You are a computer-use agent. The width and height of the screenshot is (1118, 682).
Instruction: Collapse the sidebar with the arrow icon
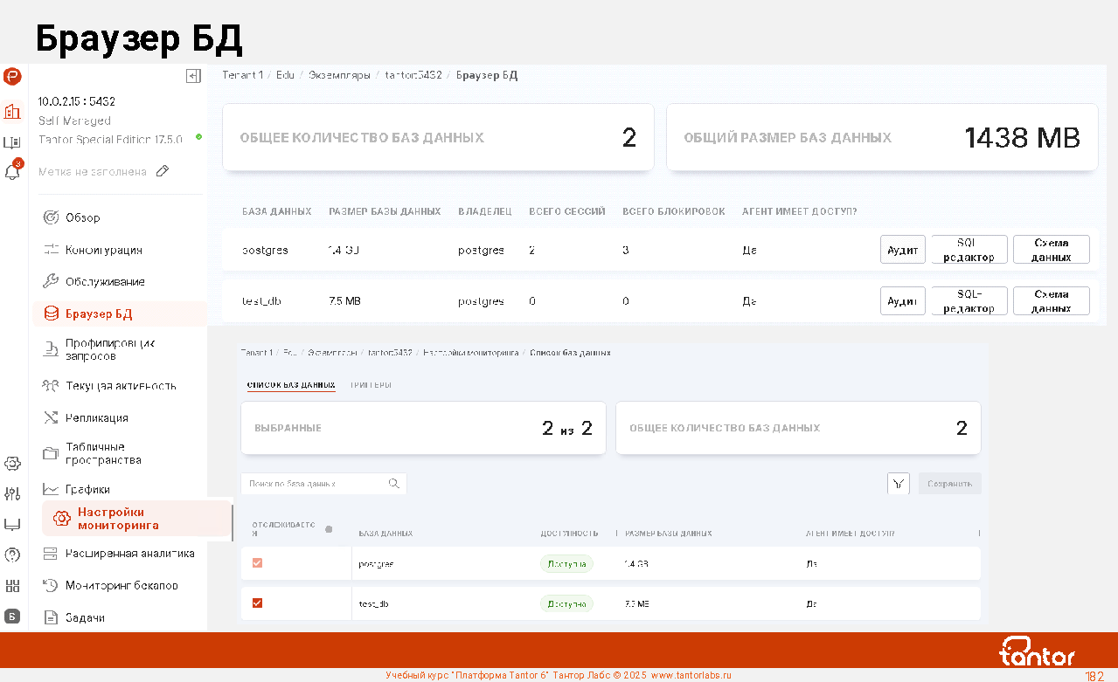193,76
